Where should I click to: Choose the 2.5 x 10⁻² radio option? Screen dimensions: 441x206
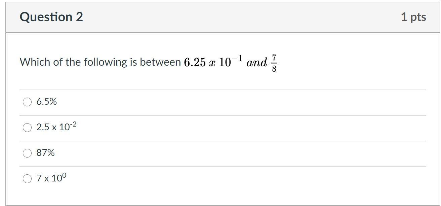[27, 127]
